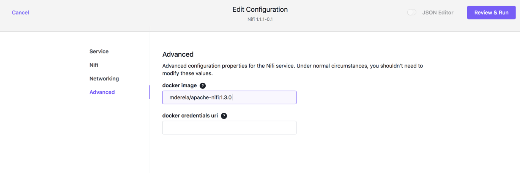The image size is (520, 173).
Task: Switch to the Nifi section in sidebar
Action: point(94,65)
